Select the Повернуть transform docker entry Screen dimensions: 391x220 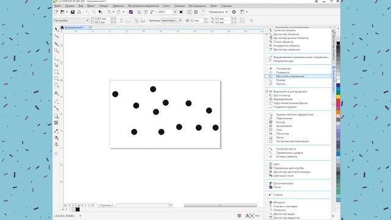283,72
